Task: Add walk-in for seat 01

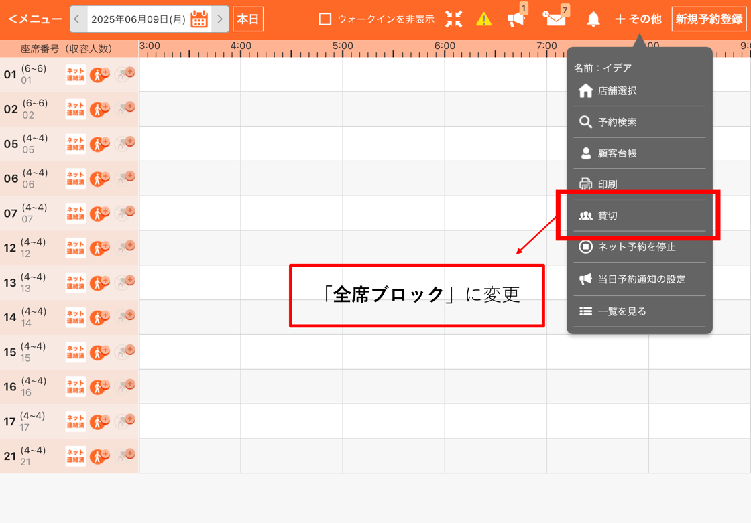Action: pyautogui.click(x=100, y=74)
